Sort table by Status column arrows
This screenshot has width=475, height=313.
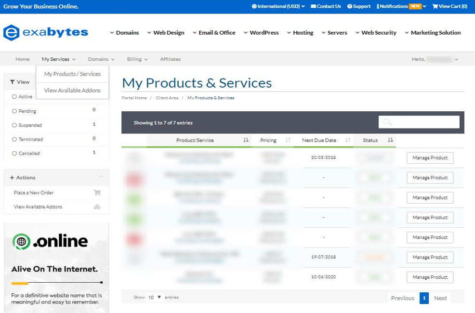pyautogui.click(x=390, y=140)
